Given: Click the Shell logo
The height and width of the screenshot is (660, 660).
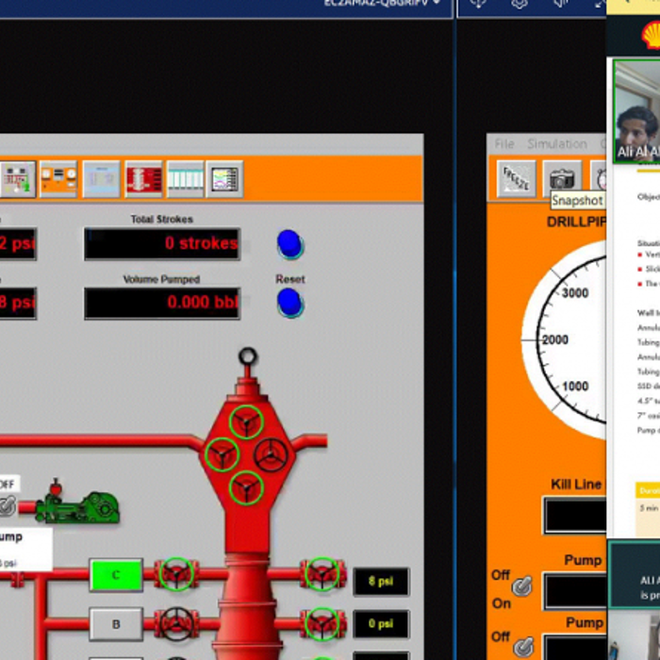Looking at the screenshot, I should (651, 36).
